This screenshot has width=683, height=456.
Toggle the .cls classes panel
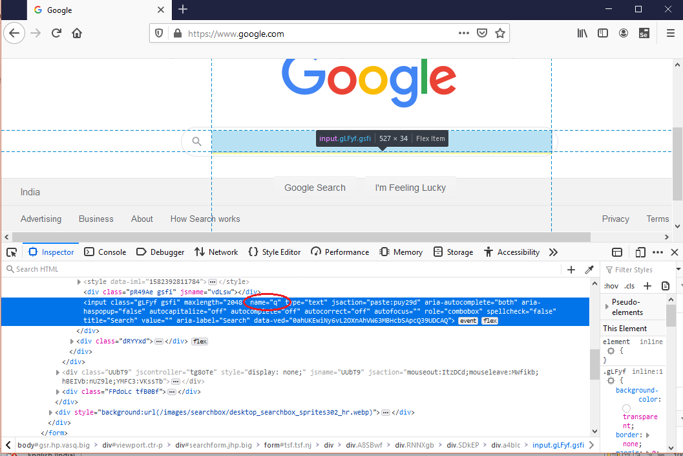629,286
